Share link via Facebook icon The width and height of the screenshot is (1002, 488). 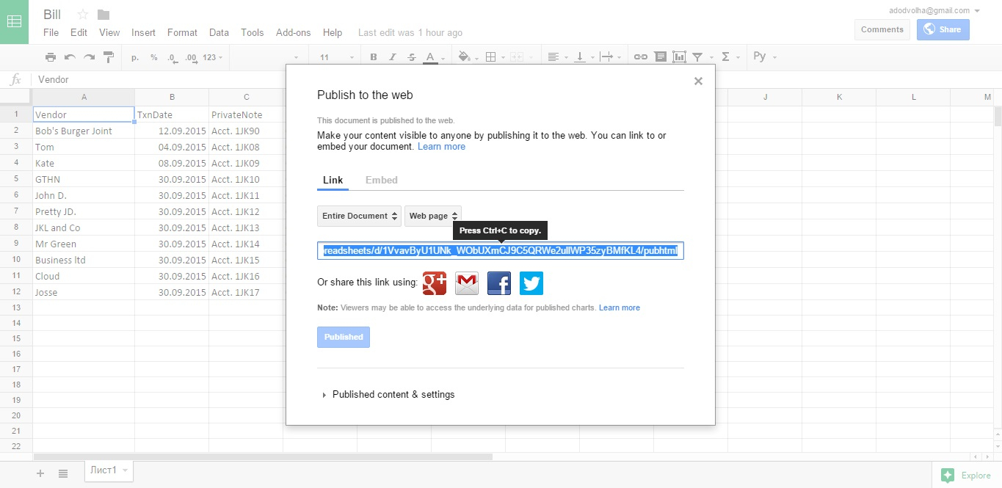tap(499, 283)
